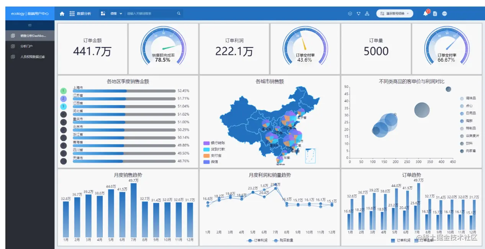485x249 pixels.
Task: Click the 上海市 52.45% progress bar
Action: 124,91
